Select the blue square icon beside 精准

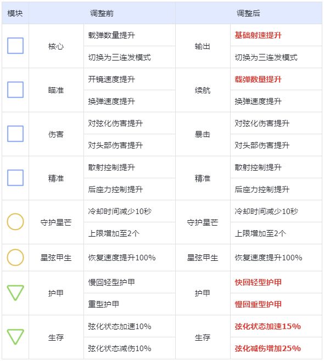click(15, 178)
